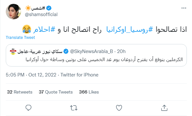Open the reply speech bubble icon
Image resolution: width=192 pixels, height=116 pixels.
pos(28,108)
